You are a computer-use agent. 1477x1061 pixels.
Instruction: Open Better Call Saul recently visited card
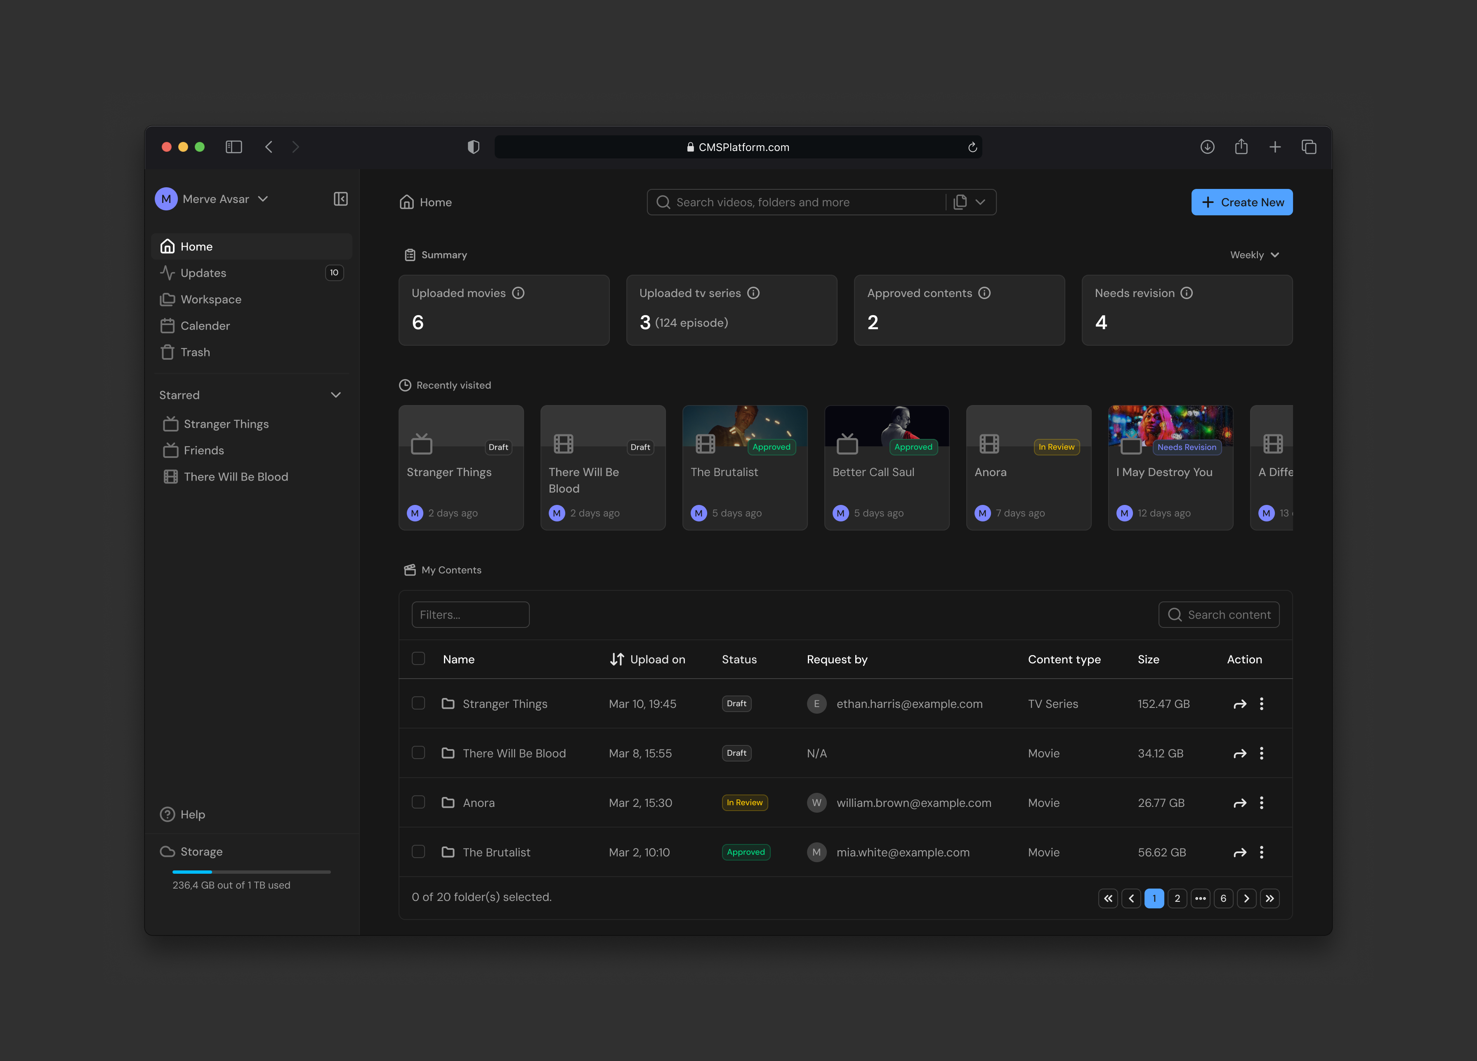887,468
